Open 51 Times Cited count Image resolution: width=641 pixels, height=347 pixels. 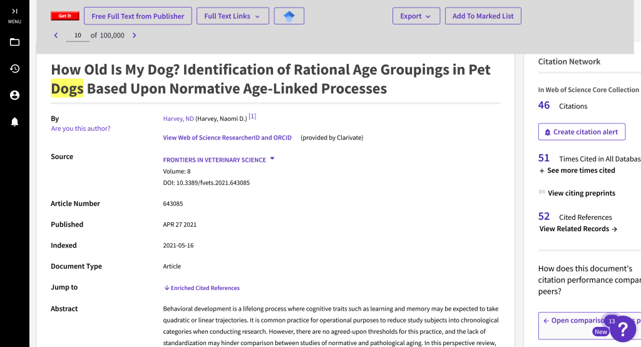click(x=544, y=158)
